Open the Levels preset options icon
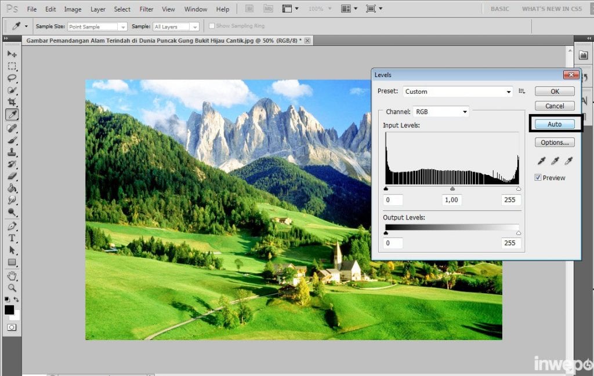 (x=522, y=92)
